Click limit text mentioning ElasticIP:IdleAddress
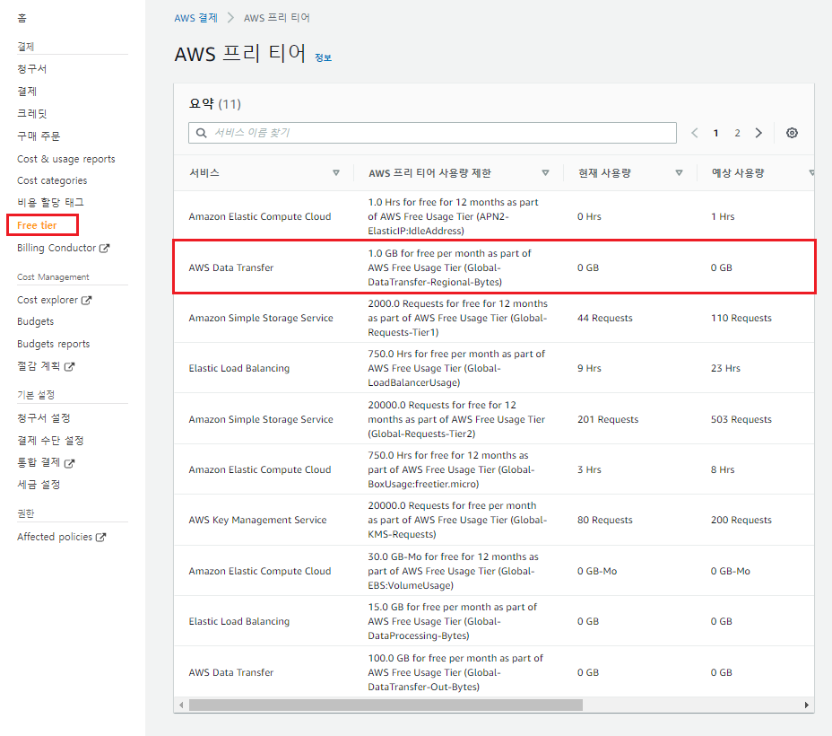Image resolution: width=832 pixels, height=736 pixels. coord(453,216)
